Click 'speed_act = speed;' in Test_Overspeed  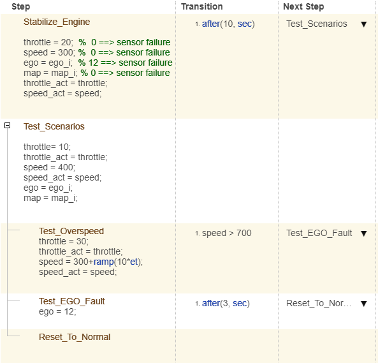pos(78,272)
